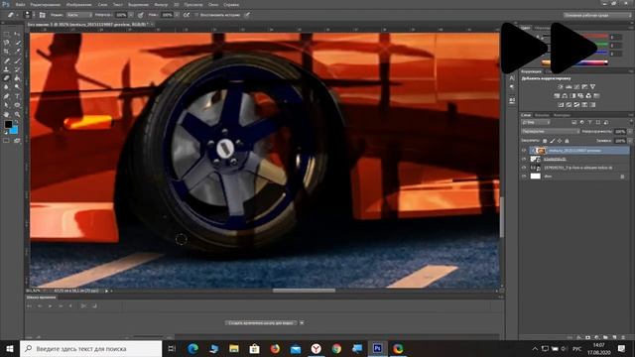Add a Brightness/Contrast adjustment
The height and width of the screenshot is (357, 635).
561,86
